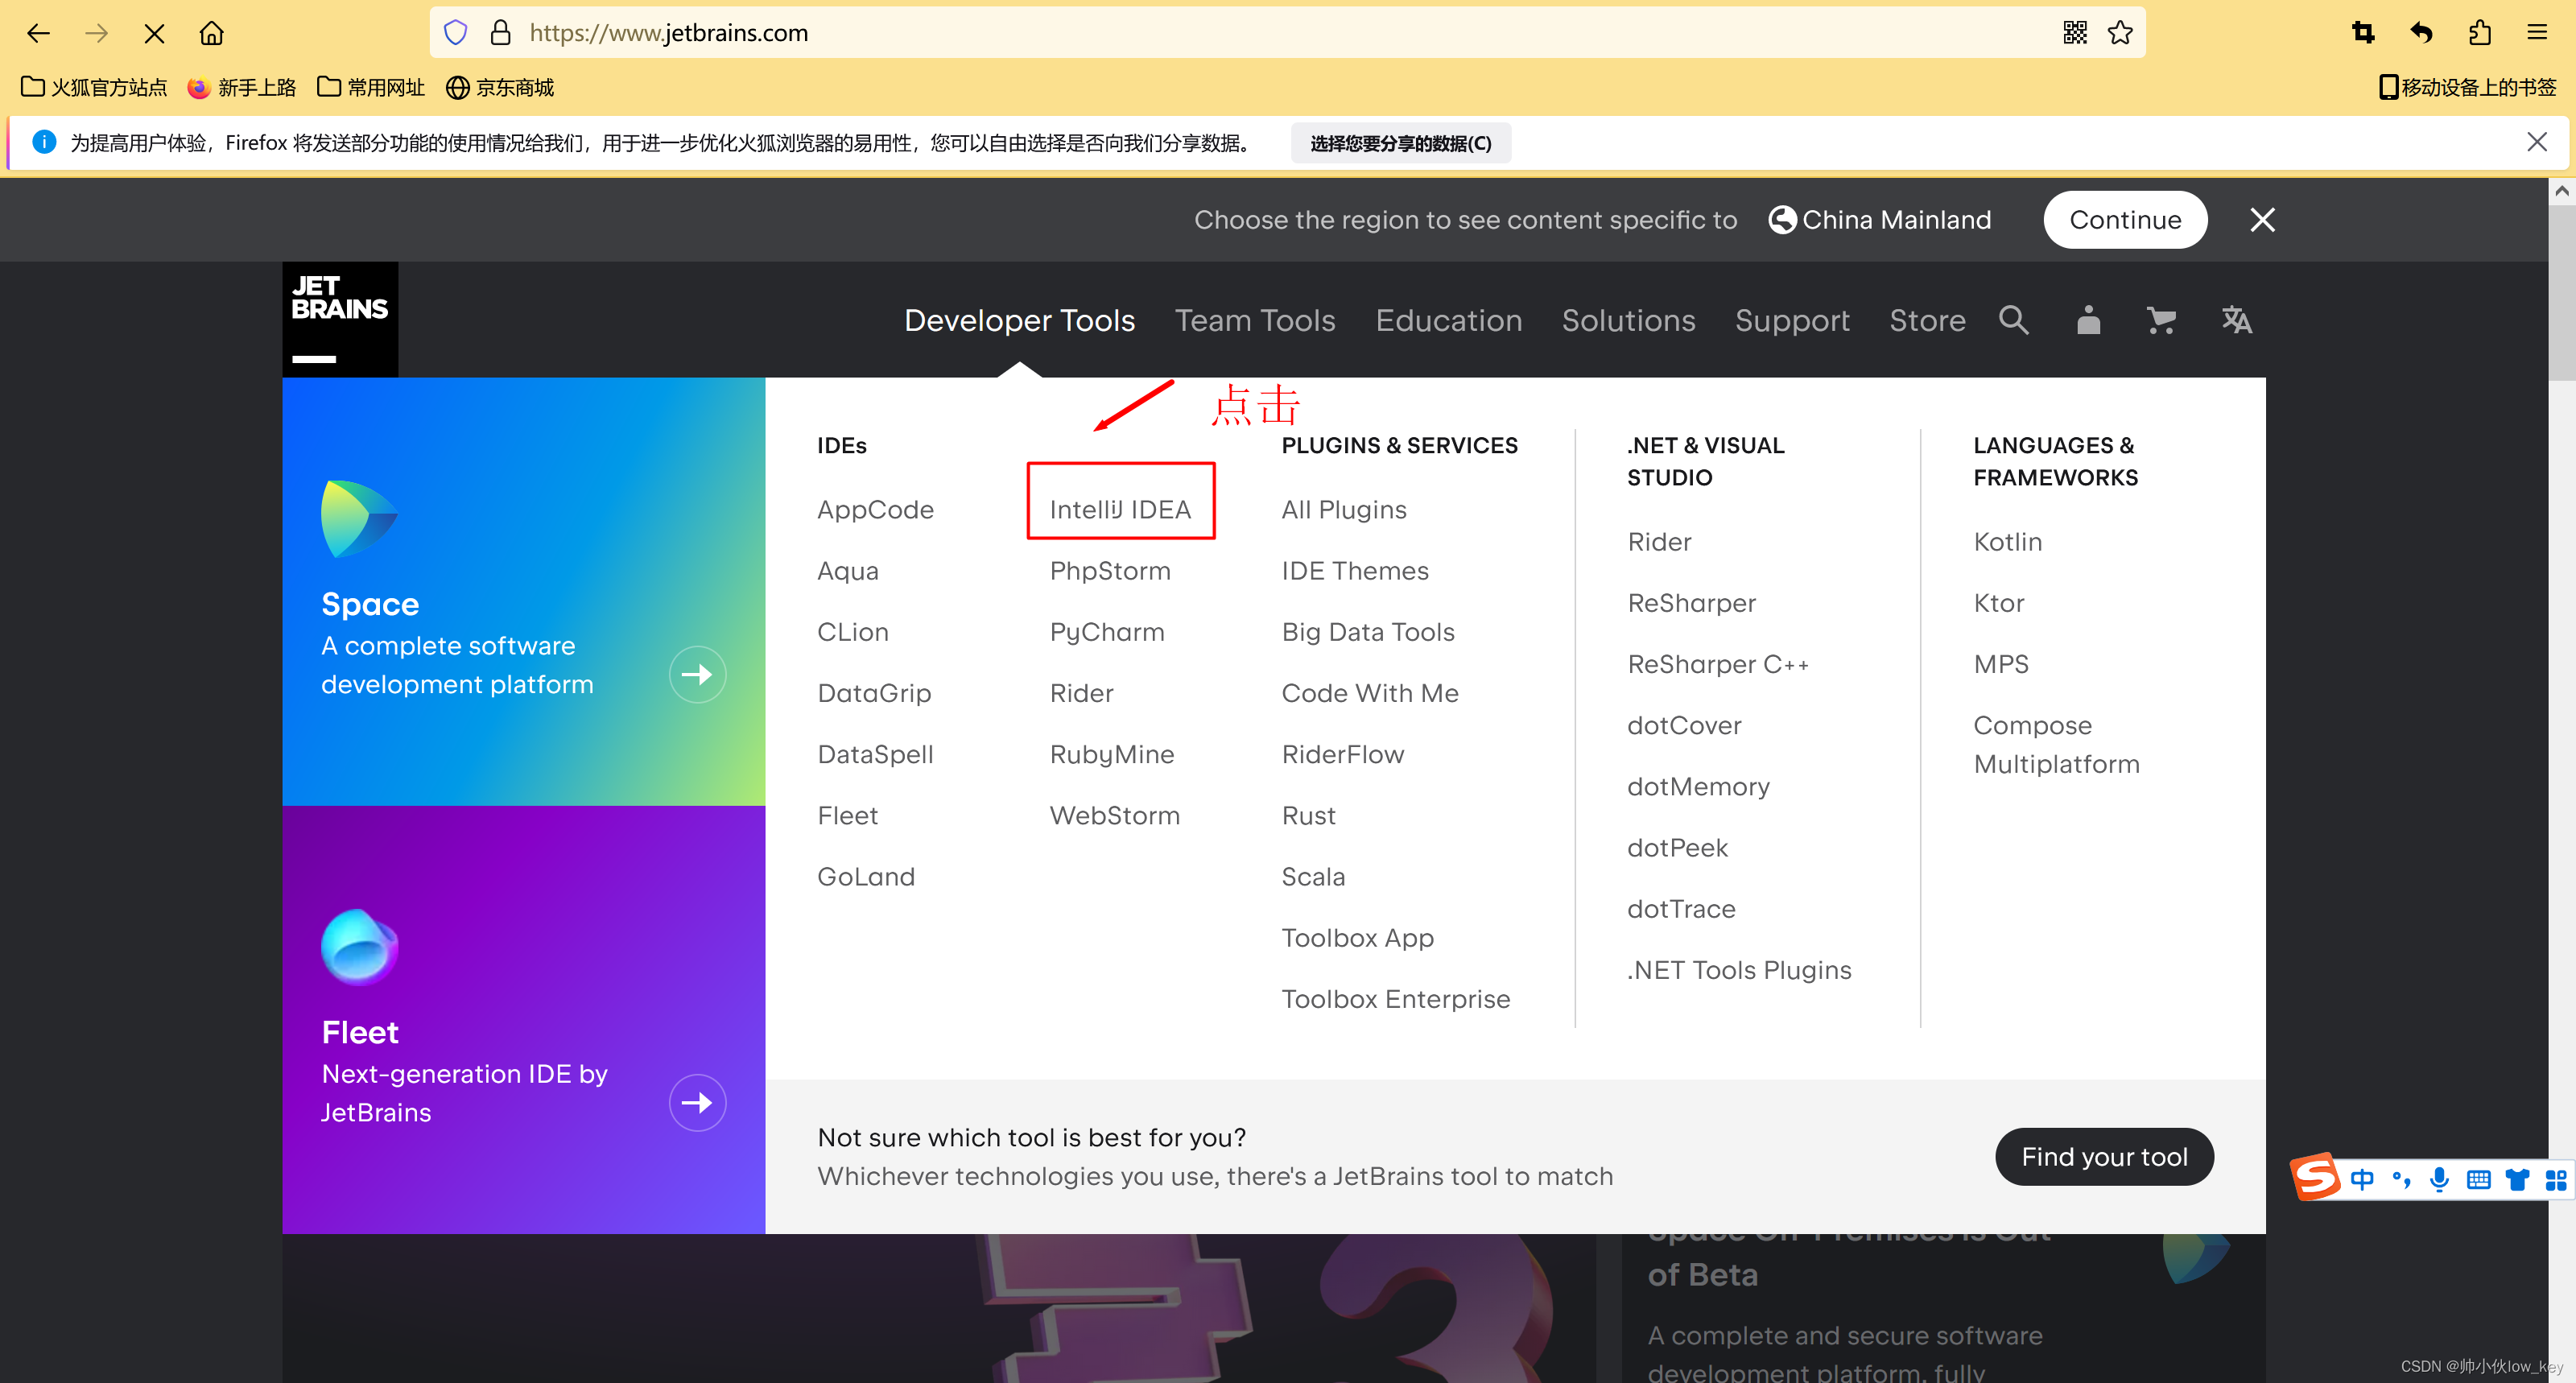Click the site security padlock icon
This screenshot has width=2576, height=1383.
pyautogui.click(x=500, y=33)
